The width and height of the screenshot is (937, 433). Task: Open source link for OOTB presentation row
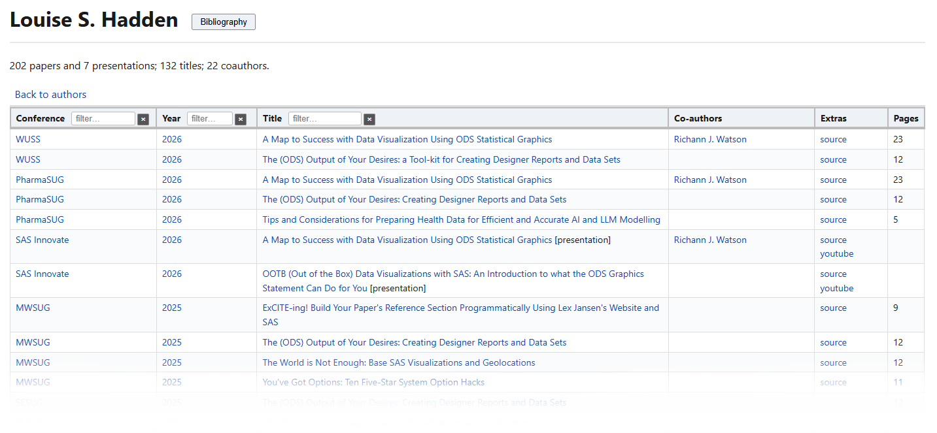[x=834, y=274]
